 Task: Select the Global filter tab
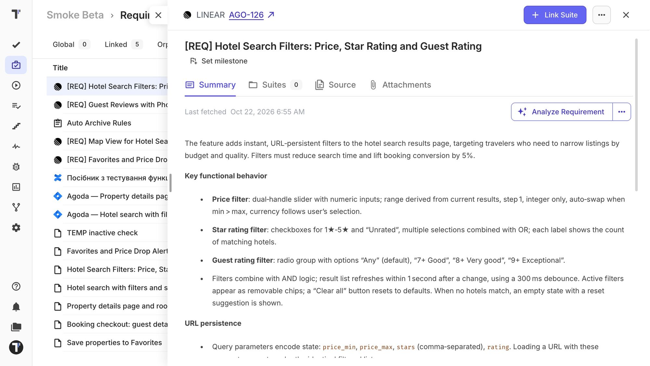click(71, 45)
